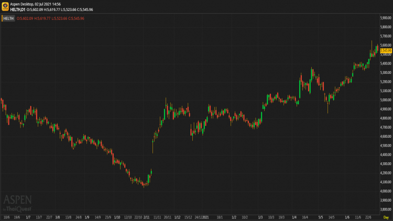Click the 5,200.00 price axis label
393x221 pixels.
tap(386, 82)
